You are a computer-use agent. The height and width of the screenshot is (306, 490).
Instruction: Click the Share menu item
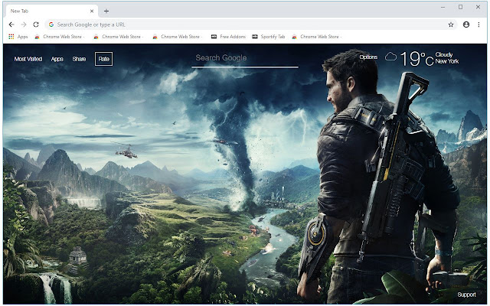pos(79,59)
